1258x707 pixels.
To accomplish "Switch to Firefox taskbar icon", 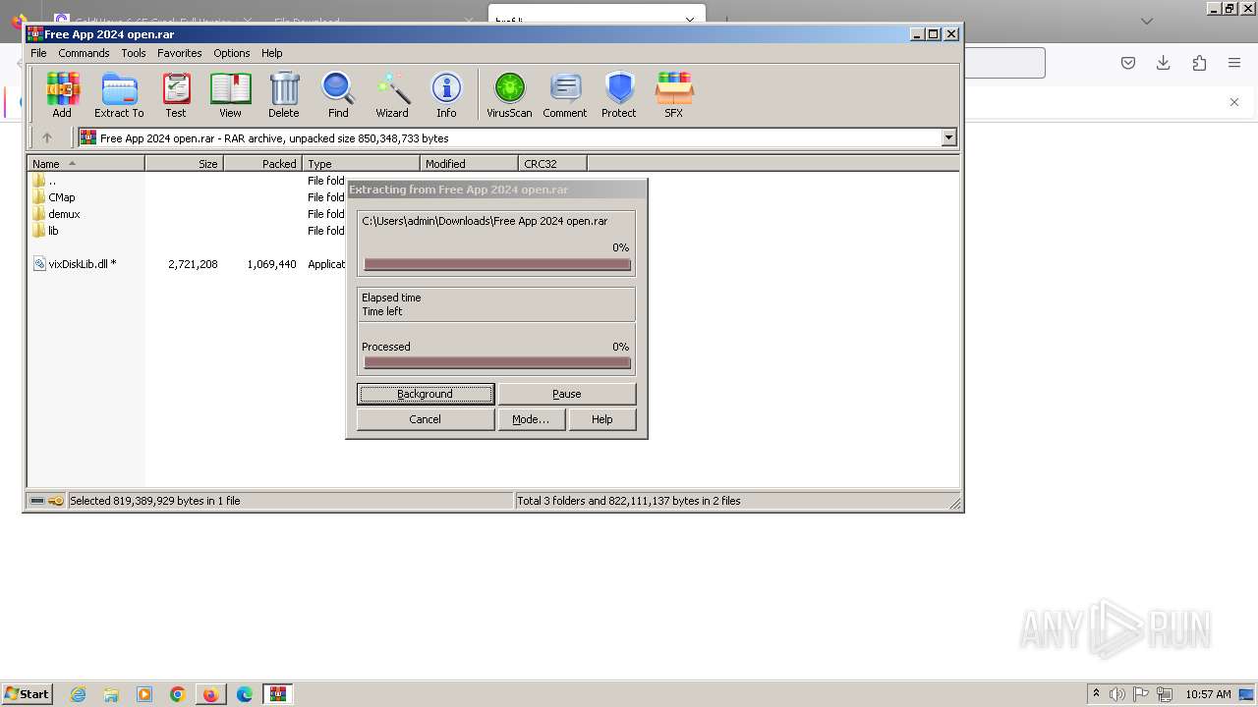I will click(211, 694).
